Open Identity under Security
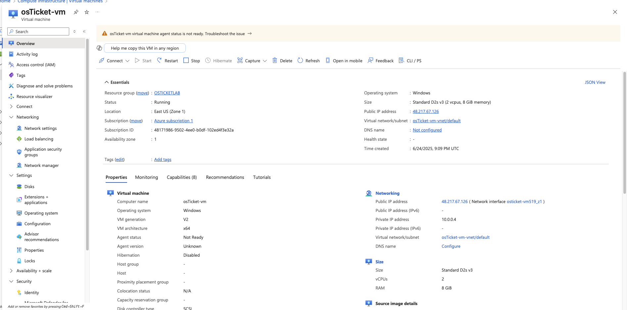 [x=31, y=292]
